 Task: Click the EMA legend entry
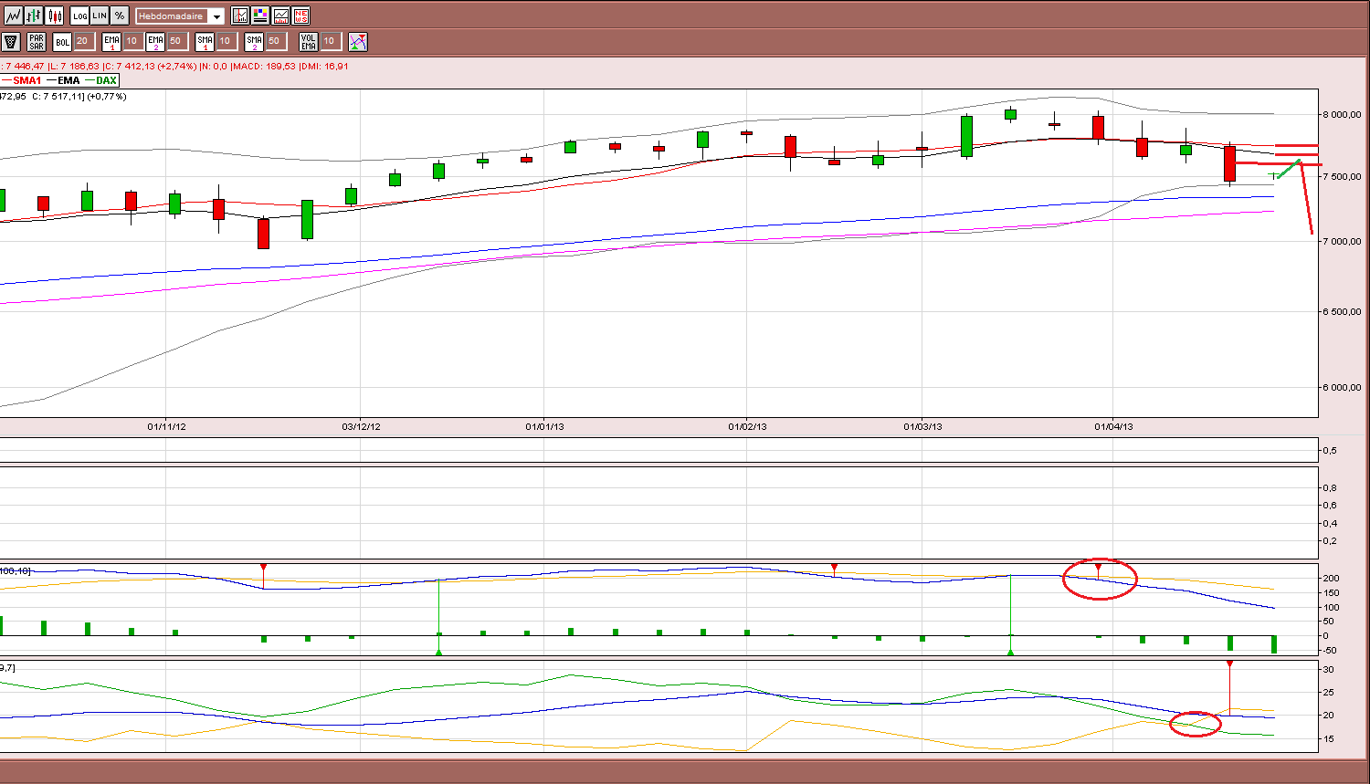pos(63,80)
